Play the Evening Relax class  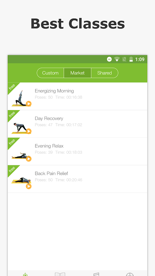click(x=29, y=159)
